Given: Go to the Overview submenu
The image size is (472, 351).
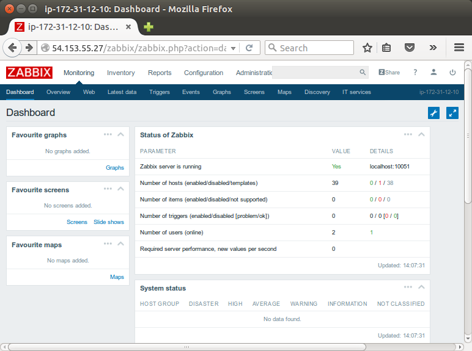Looking at the screenshot, I should point(59,92).
